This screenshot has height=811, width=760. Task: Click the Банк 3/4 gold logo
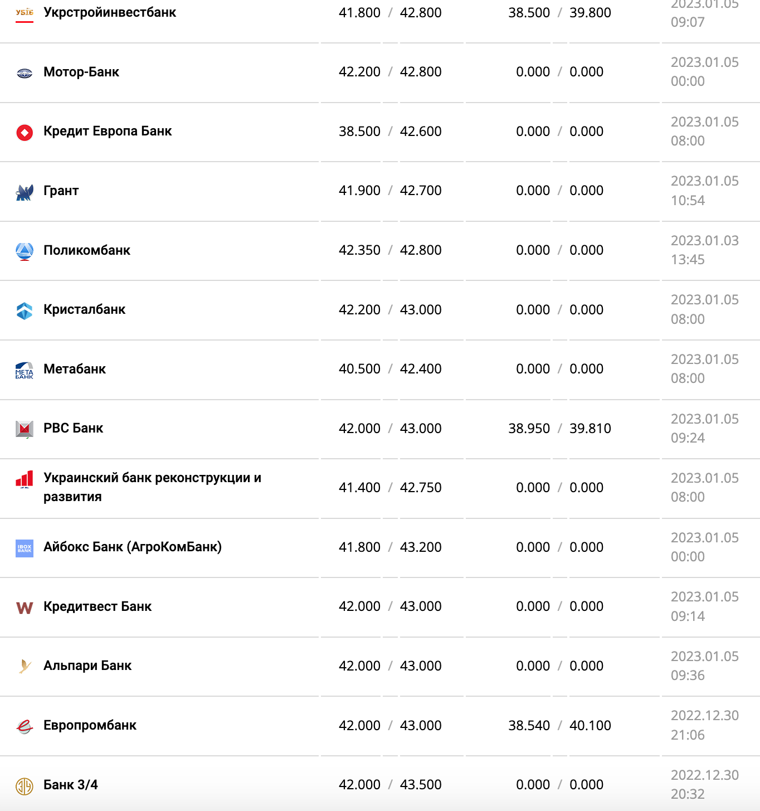[25, 786]
